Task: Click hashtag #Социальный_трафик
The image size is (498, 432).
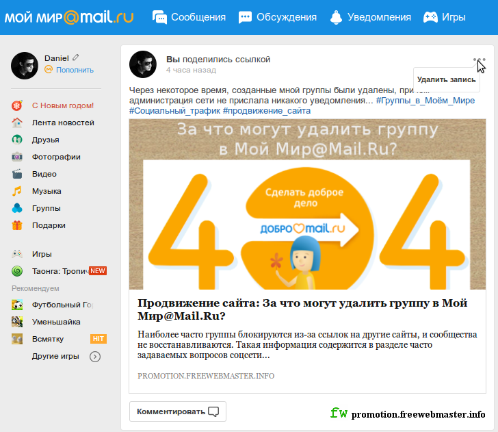Action: [174, 111]
